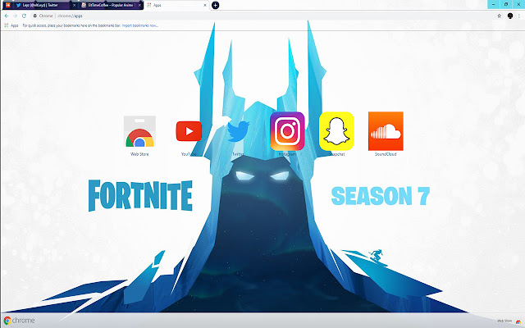Launch the YouTube app
The width and height of the screenshot is (525, 328).
(x=189, y=131)
